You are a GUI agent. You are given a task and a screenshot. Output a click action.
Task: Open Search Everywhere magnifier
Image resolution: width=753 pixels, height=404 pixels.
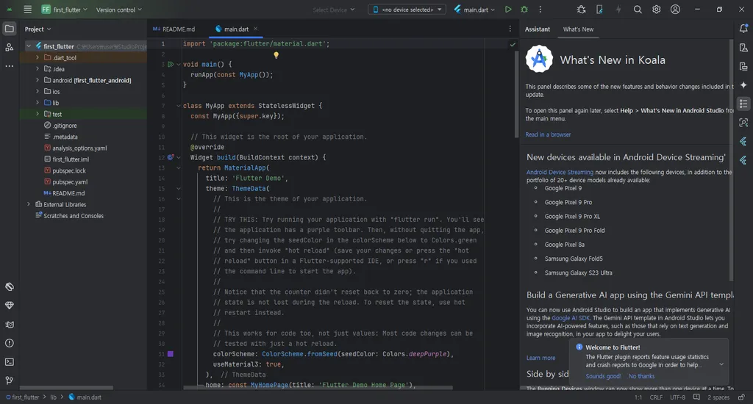click(638, 10)
